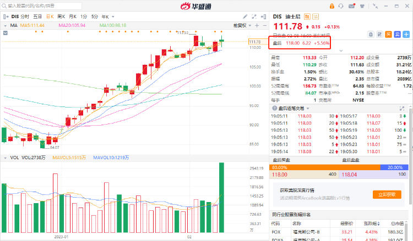This screenshot has height=241, width=413.
Task: Click the 84.07 low price marker
Action: coord(55,147)
